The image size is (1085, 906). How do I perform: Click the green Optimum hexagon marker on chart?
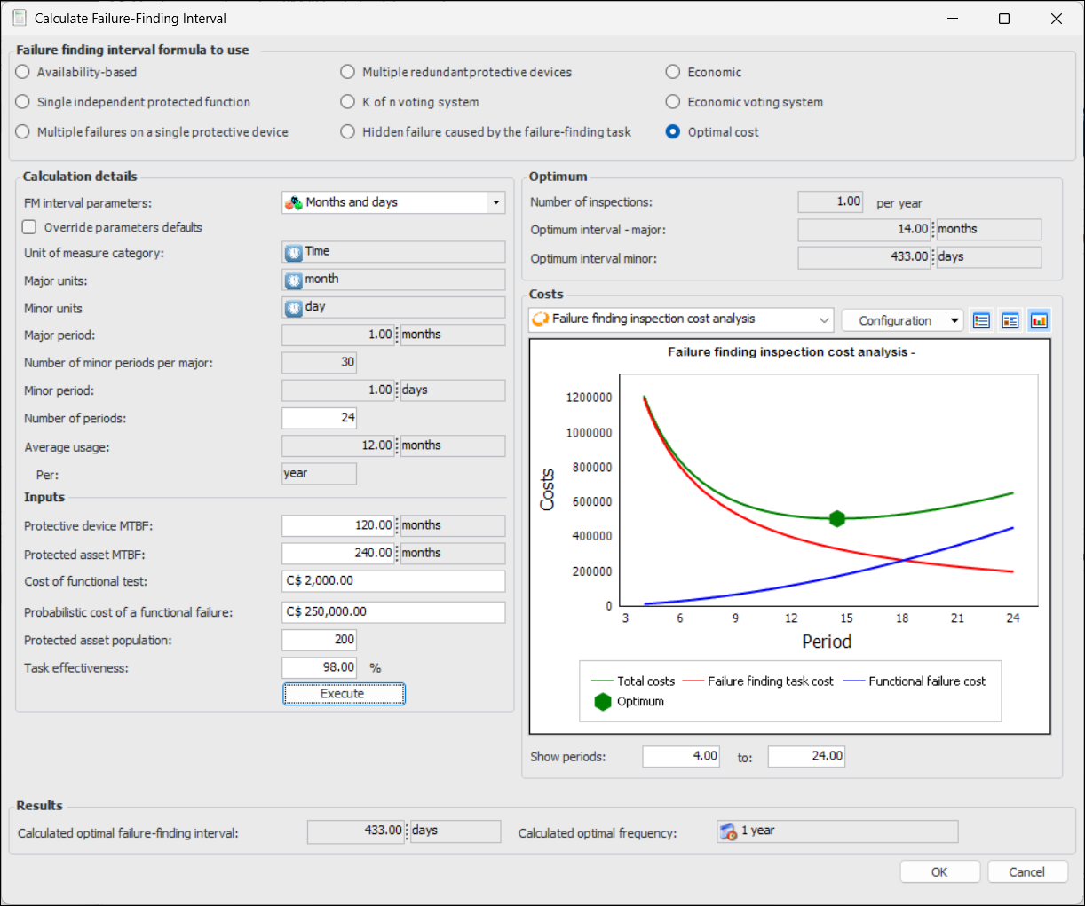(836, 519)
